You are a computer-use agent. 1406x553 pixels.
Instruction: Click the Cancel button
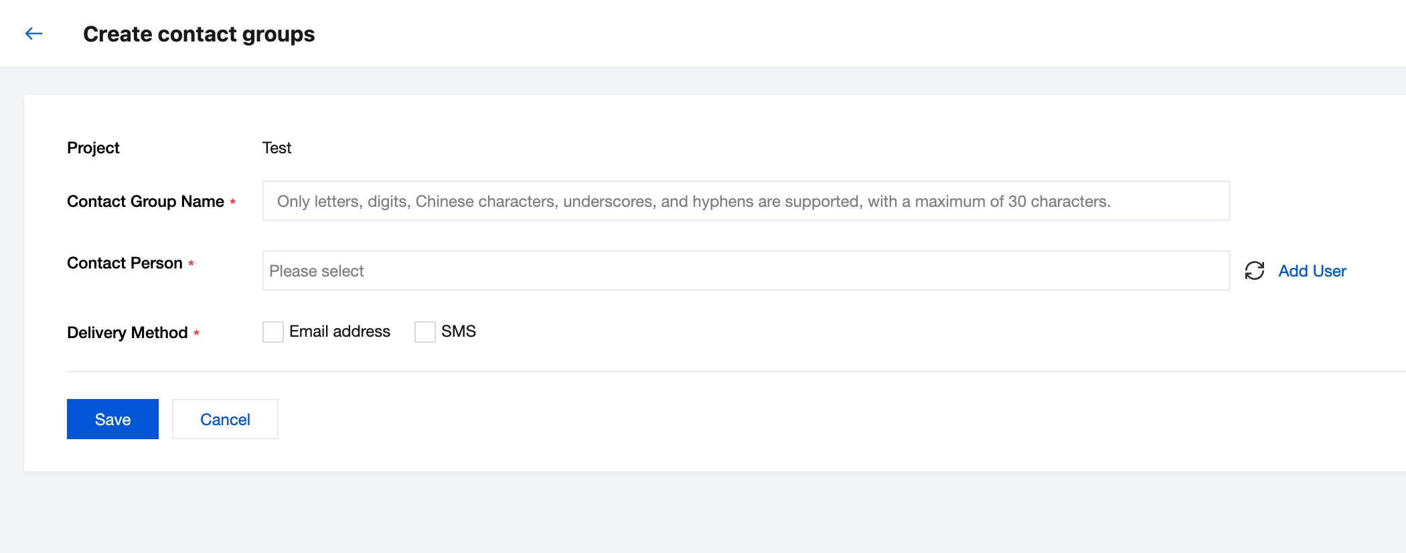click(x=225, y=419)
